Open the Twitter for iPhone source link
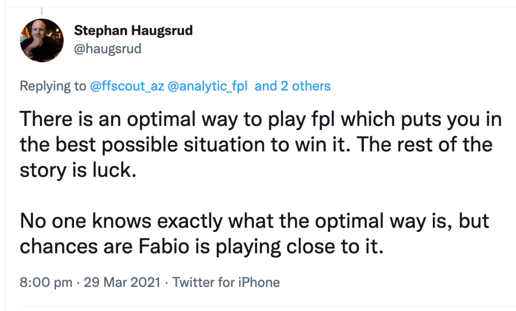The width and height of the screenshot is (516, 311). pos(226,282)
